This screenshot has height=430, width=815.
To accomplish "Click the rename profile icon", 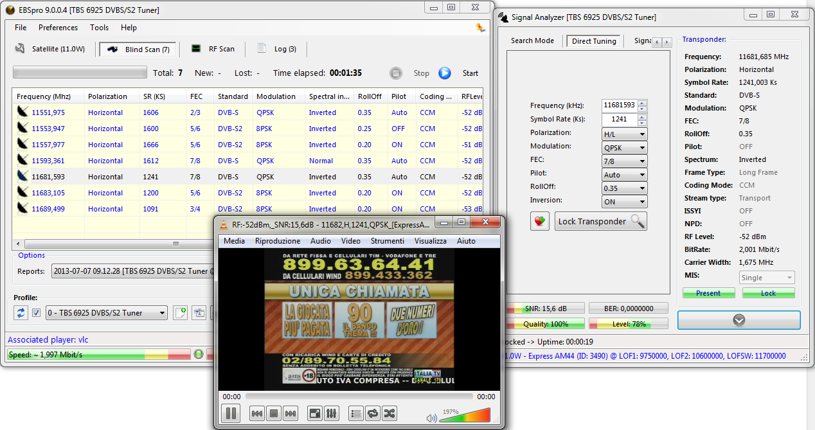I will click(x=199, y=313).
